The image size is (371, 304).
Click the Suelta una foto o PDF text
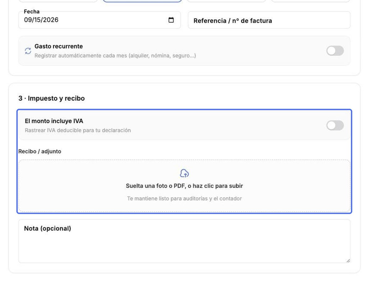184,186
